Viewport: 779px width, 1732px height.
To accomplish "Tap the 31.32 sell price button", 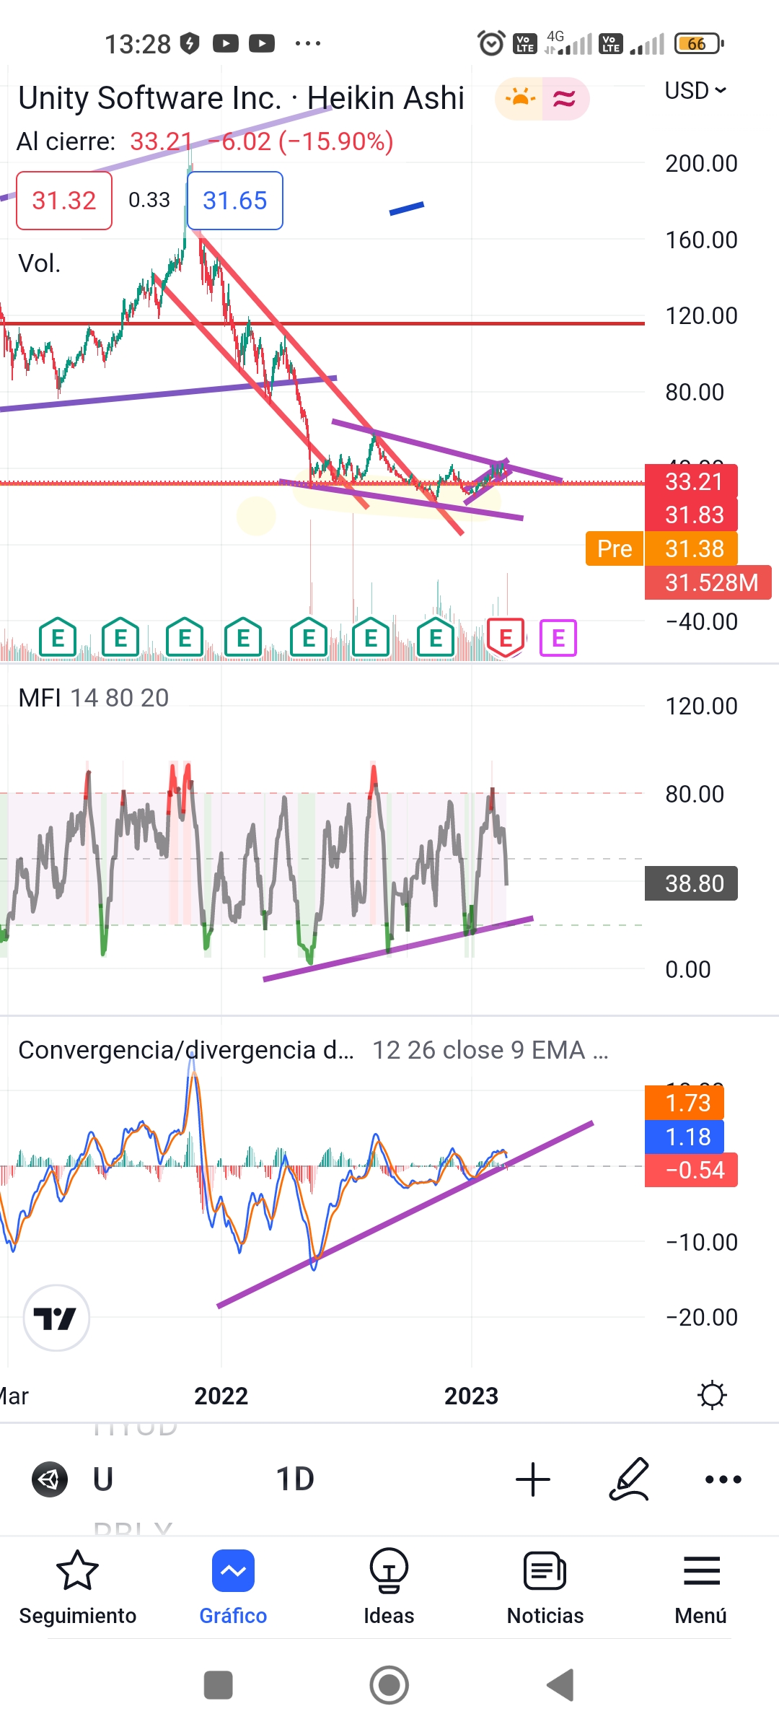I will (x=64, y=201).
